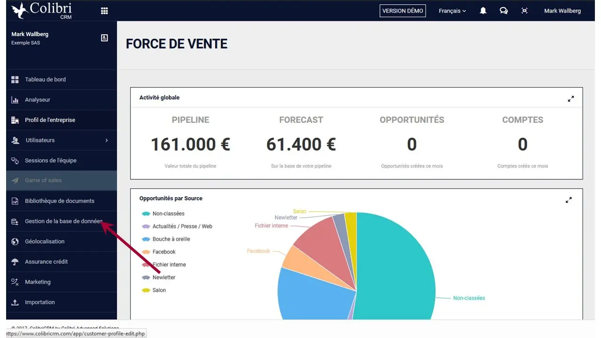Open Assurance crédit menu item
The image size is (601, 338).
click(x=62, y=262)
